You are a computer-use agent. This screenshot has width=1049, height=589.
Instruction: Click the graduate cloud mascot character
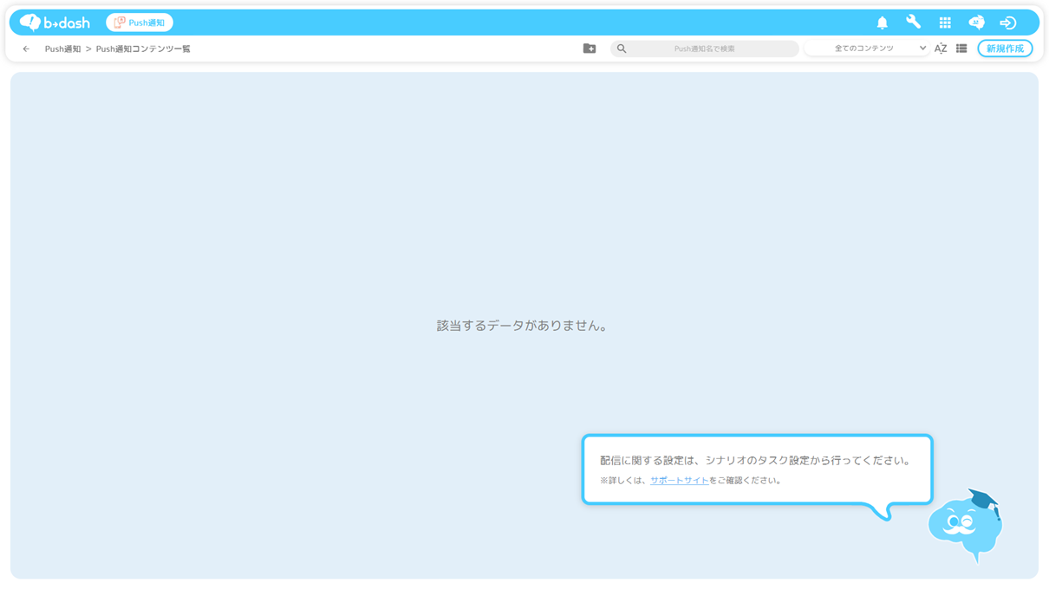[x=965, y=525]
